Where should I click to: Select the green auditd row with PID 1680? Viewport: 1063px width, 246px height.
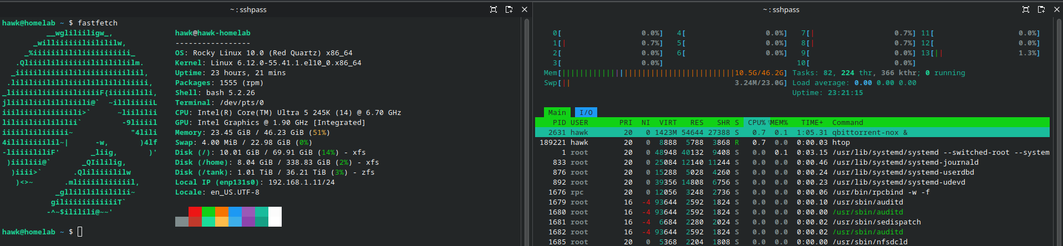pos(792,212)
